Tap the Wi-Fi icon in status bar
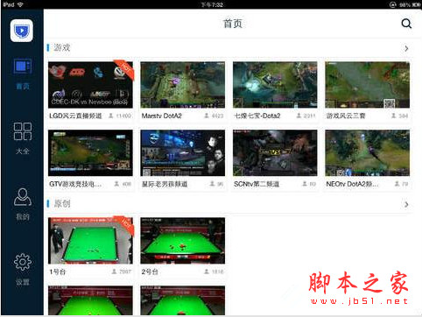 tap(20, 4)
